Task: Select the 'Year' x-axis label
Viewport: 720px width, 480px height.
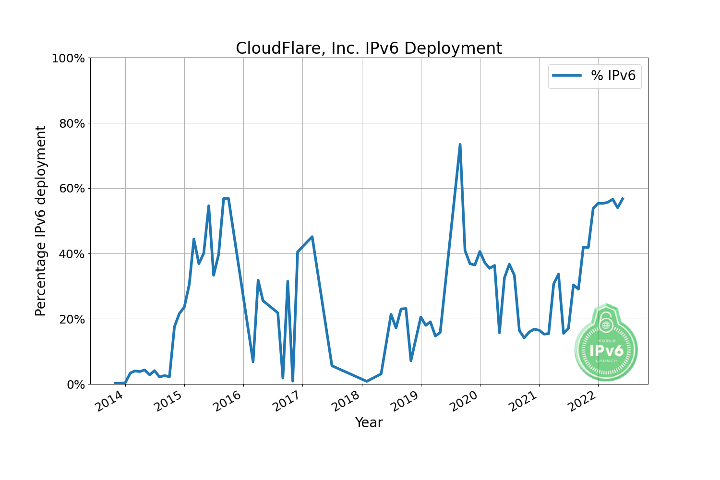Action: [x=369, y=423]
